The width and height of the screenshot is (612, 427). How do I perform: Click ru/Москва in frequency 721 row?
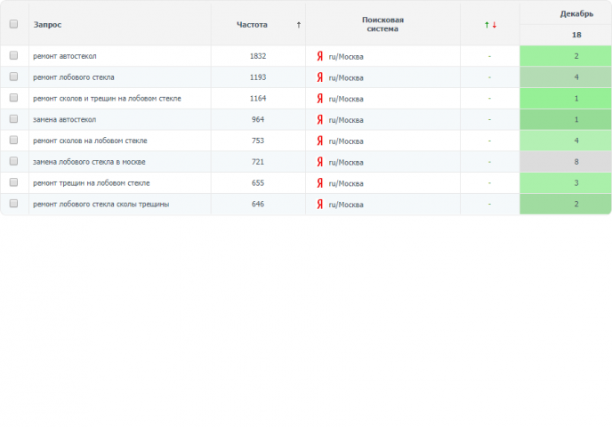pos(346,162)
